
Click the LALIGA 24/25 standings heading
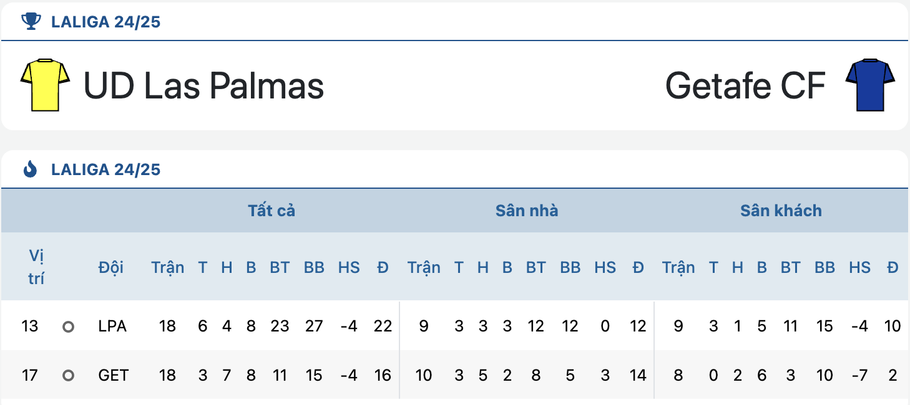(106, 169)
